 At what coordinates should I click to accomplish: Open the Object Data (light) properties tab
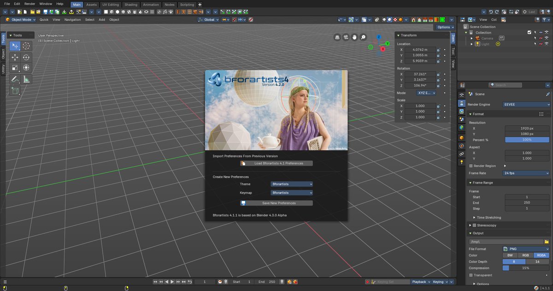pyautogui.click(x=461, y=162)
